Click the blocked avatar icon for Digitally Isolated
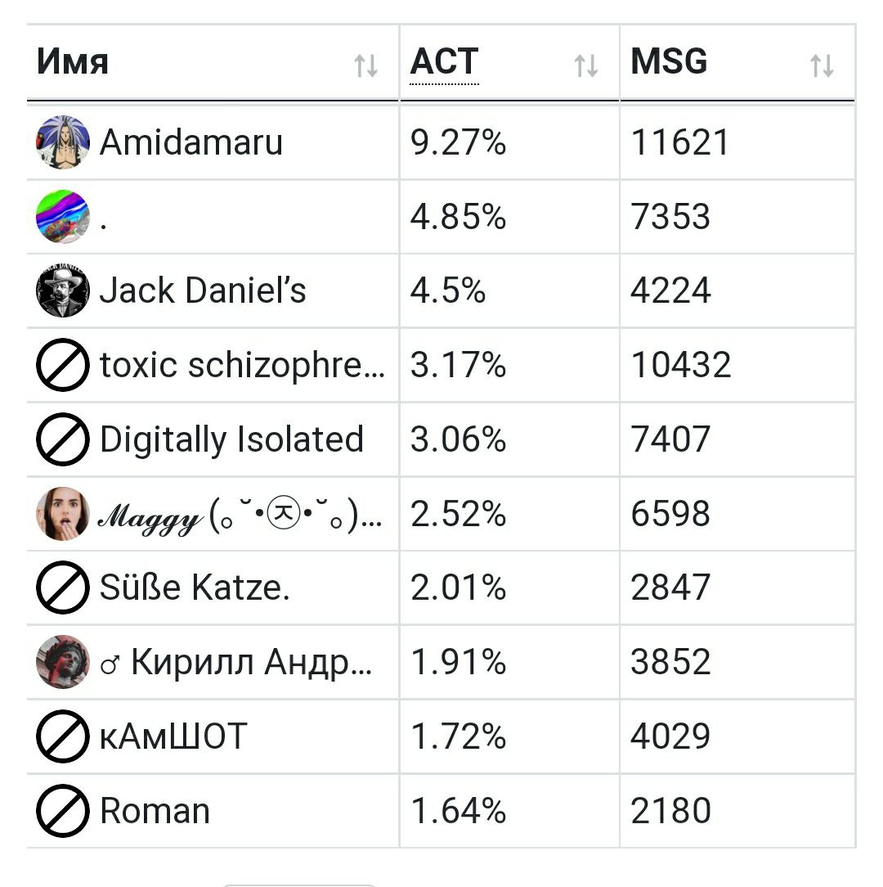Viewport: 883px width, 887px height. coord(63,439)
